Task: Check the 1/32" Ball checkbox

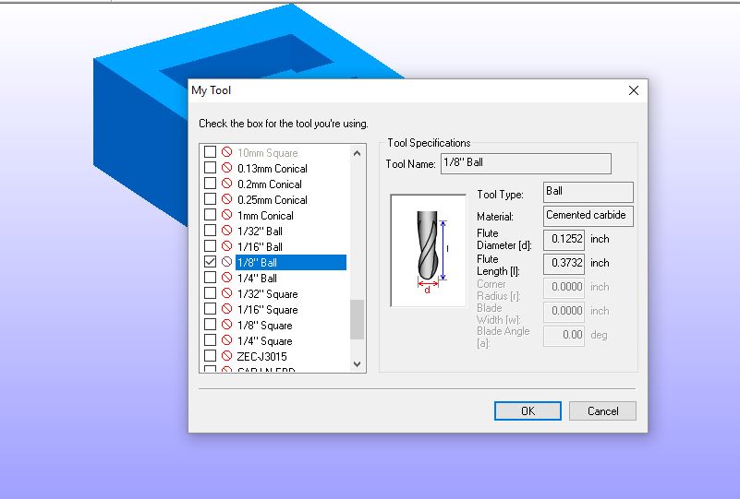Action: tap(210, 231)
